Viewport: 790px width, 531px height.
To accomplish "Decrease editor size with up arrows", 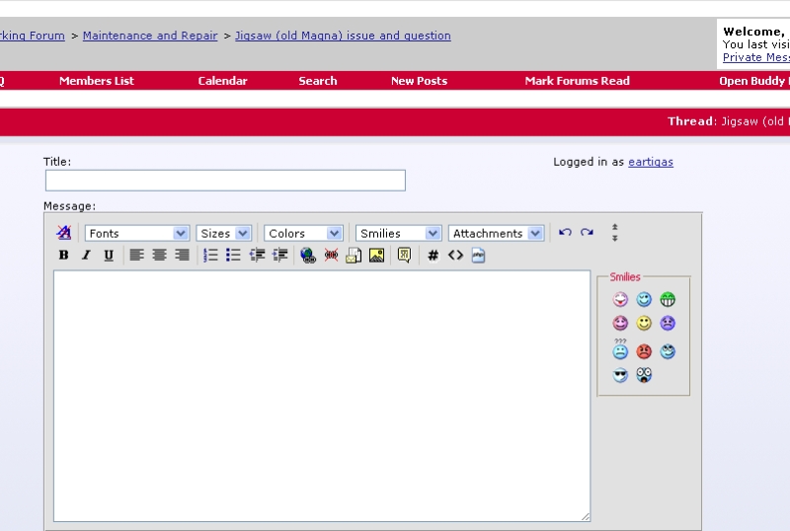I will [x=614, y=227].
